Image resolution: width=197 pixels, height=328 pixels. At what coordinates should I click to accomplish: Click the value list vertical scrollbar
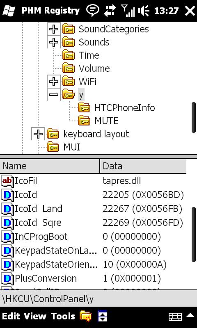click(x=194, y=234)
